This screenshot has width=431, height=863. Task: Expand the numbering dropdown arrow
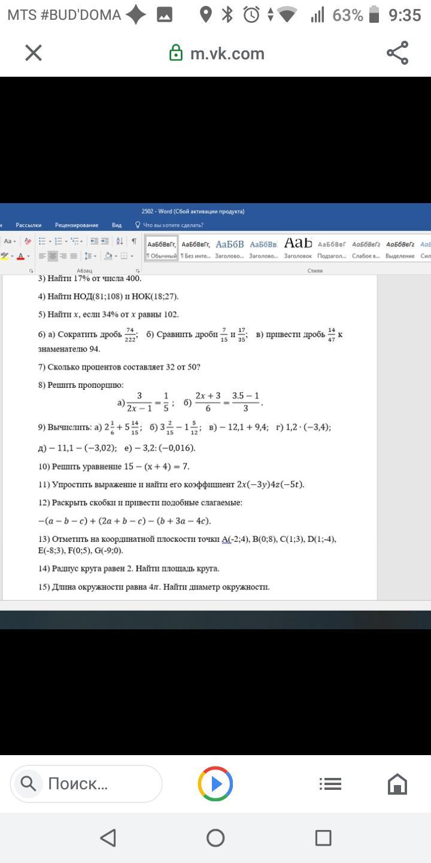(x=66, y=242)
